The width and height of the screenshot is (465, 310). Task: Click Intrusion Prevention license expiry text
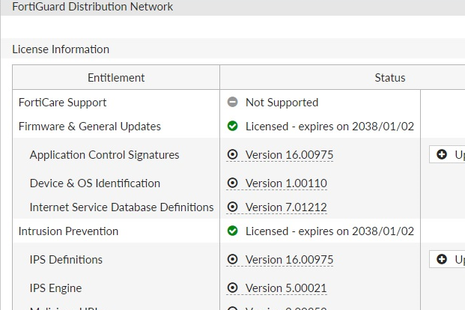(329, 231)
